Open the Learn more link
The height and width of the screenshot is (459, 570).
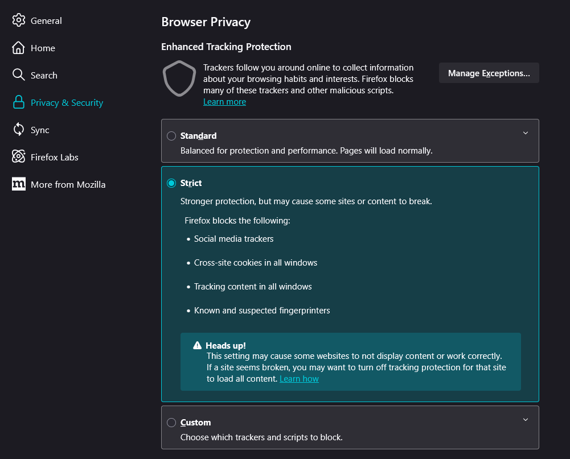(x=225, y=102)
